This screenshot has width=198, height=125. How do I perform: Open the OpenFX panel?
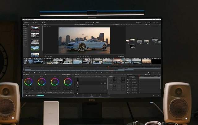click(148, 23)
